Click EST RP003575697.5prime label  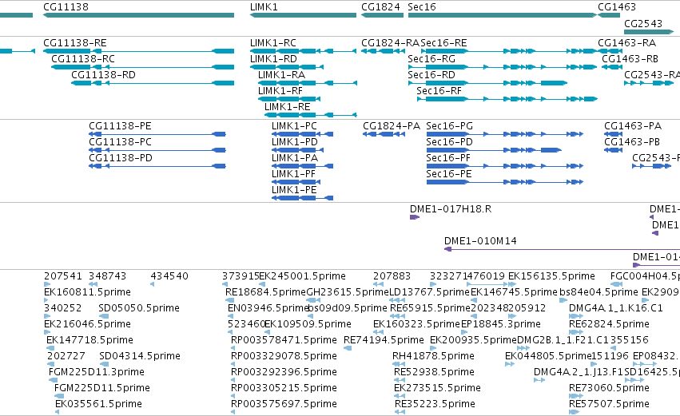[x=284, y=404]
